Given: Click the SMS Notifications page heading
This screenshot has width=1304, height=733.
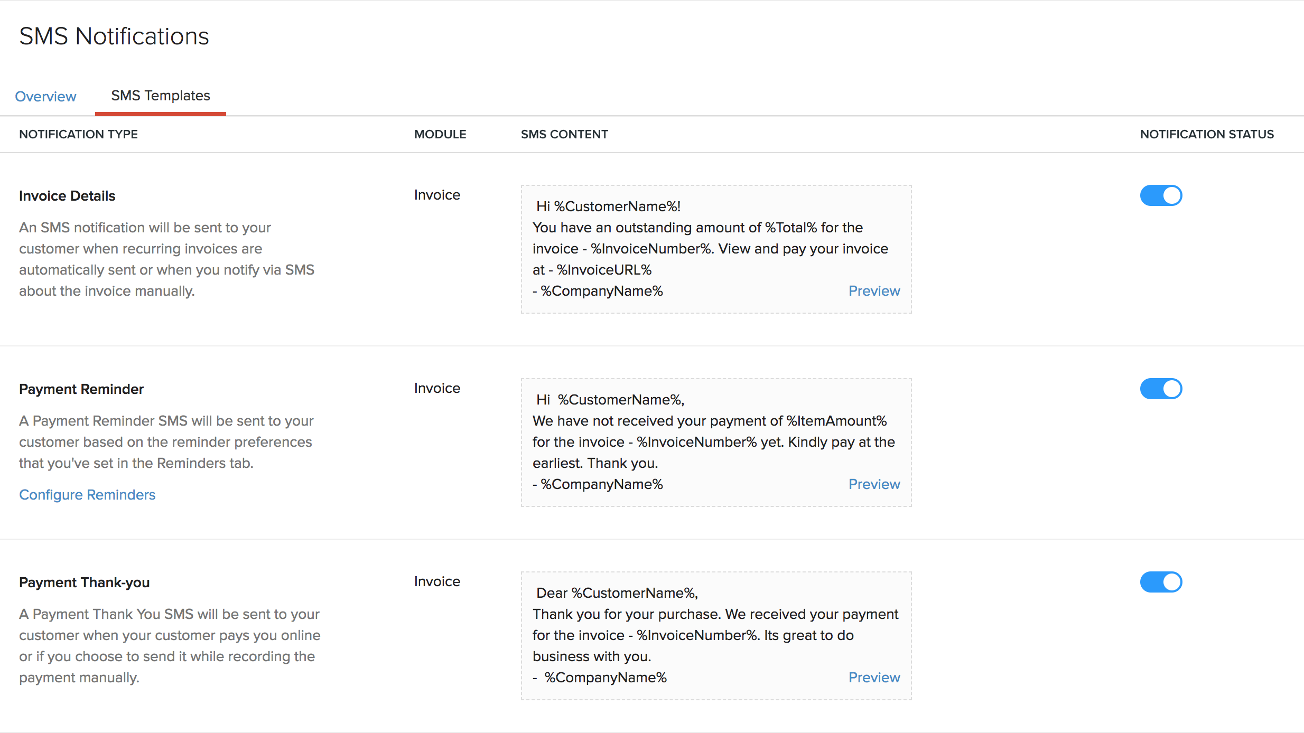Looking at the screenshot, I should pos(114,36).
